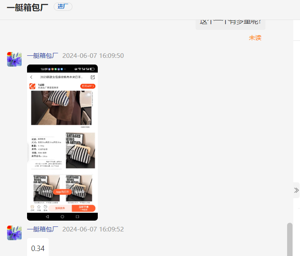The width and height of the screenshot is (300, 256).
Task: Open sender name 一艇箱包厂 at 16:09:52
Action: 42,229
